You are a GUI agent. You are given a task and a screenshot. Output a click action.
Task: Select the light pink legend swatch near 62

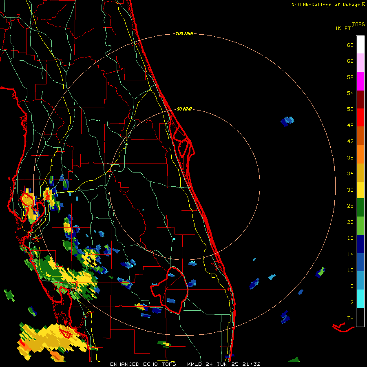pyautogui.click(x=360, y=62)
